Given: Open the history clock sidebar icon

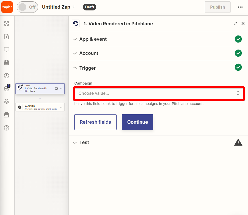Looking at the screenshot, I should point(7,76).
